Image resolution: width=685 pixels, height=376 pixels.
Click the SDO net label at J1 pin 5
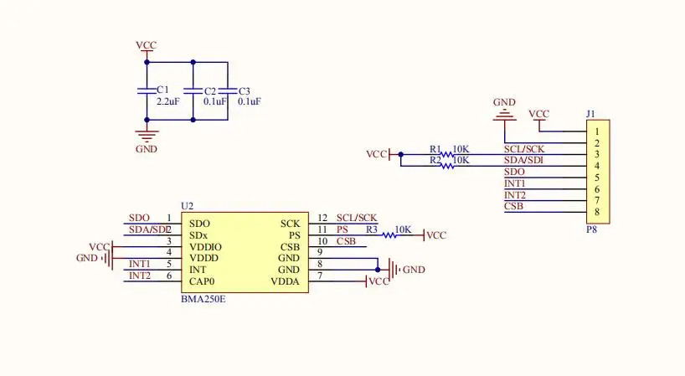[x=514, y=172]
